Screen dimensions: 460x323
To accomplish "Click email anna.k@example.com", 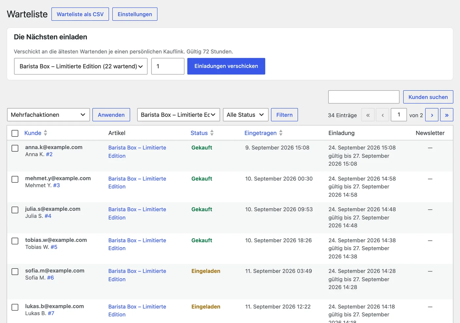I will click(x=54, y=147).
